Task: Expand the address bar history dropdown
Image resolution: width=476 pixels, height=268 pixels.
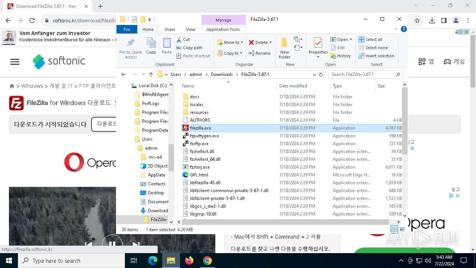Action: (x=314, y=74)
